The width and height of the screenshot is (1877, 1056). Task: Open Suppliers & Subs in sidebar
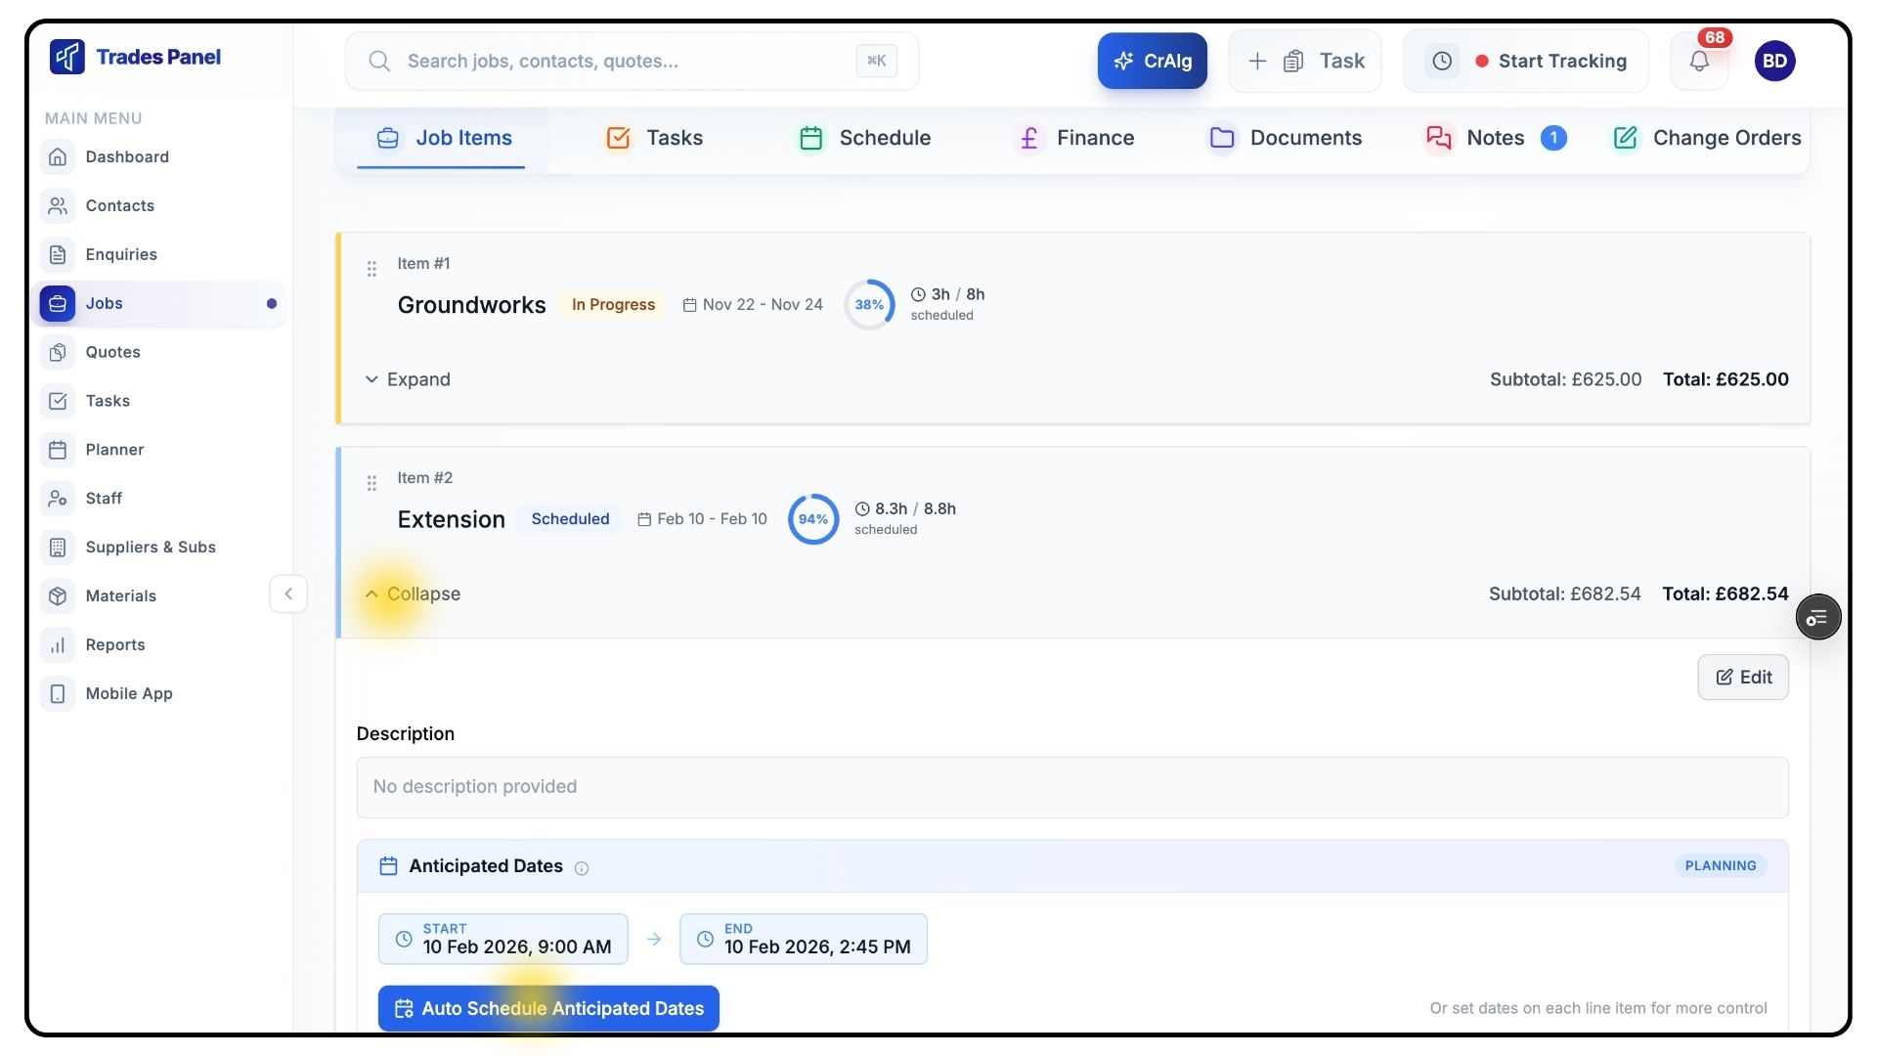[150, 547]
